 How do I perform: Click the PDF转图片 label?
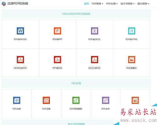pos(132,68)
